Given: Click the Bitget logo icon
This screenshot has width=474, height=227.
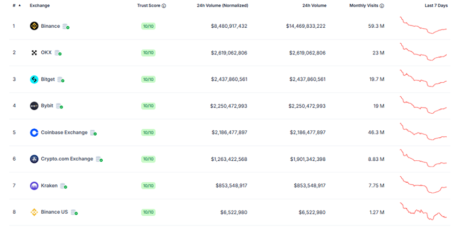Looking at the screenshot, I should pyautogui.click(x=34, y=80).
